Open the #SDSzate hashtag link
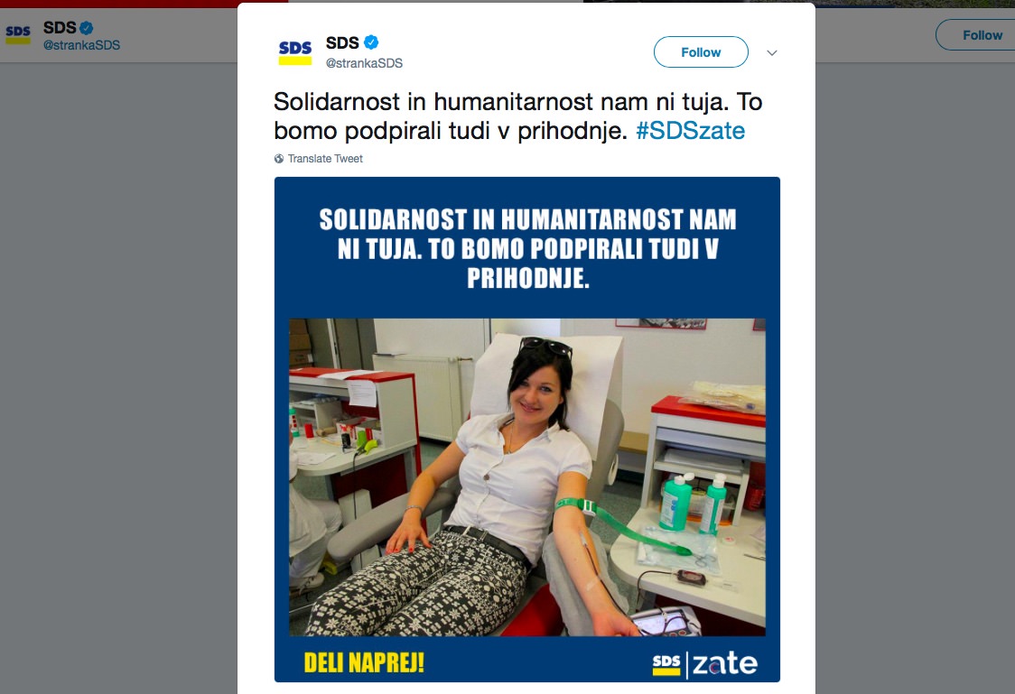 pyautogui.click(x=690, y=131)
